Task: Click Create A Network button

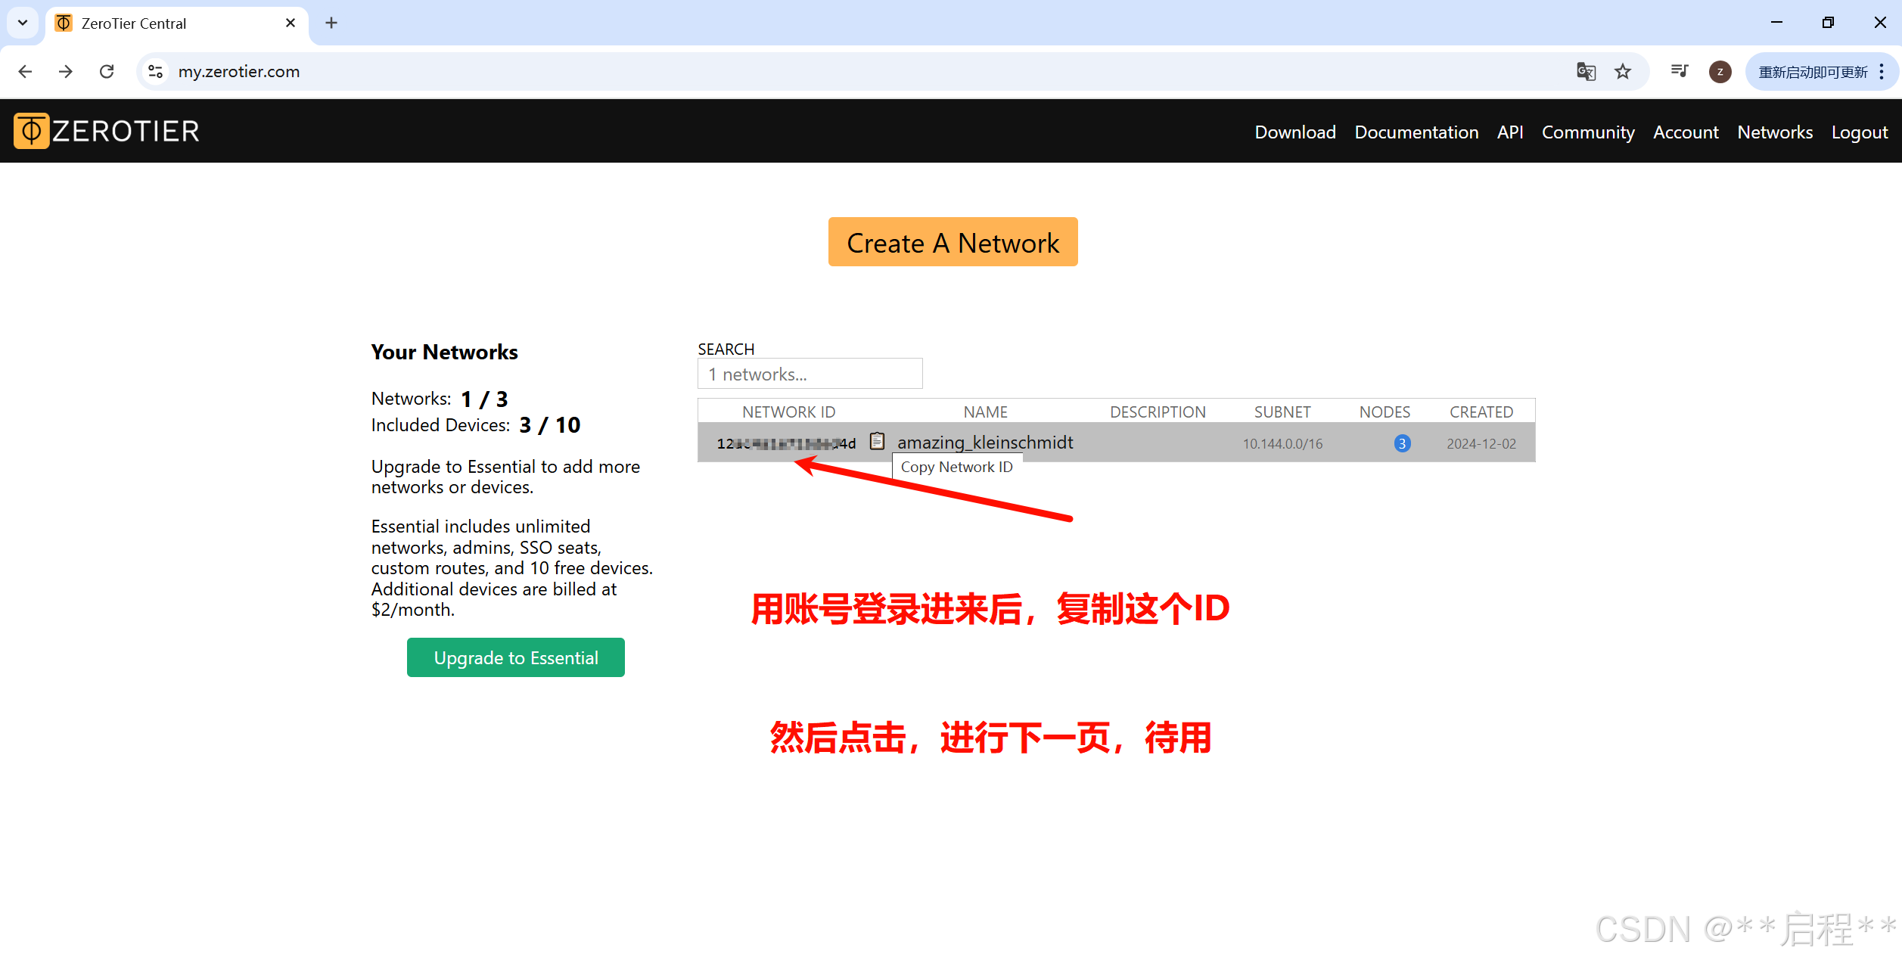Action: [x=953, y=242]
